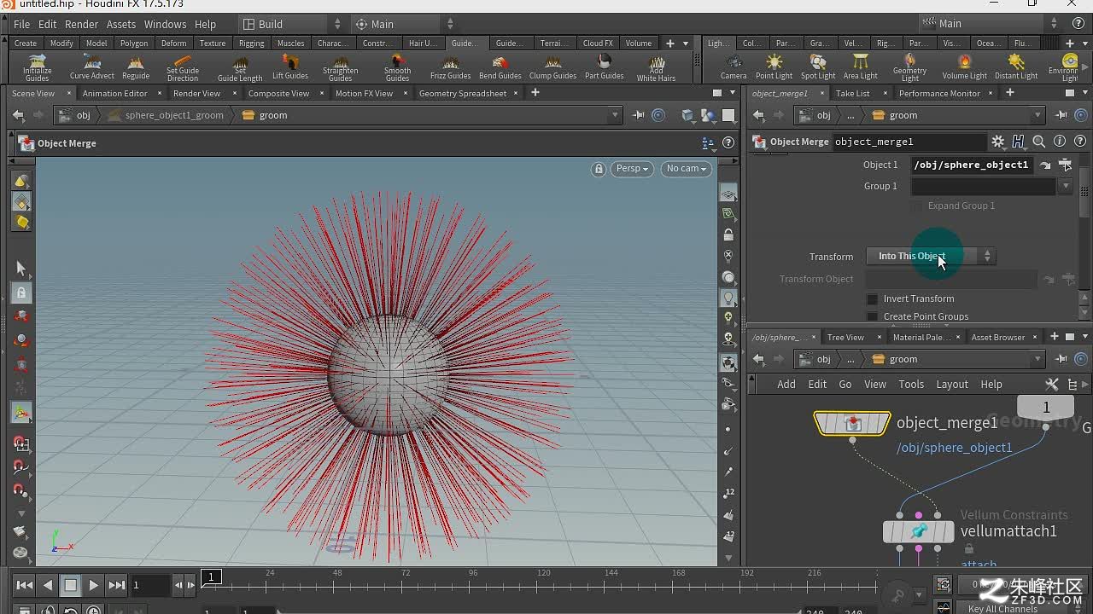Add a Camera from the shelf
The width and height of the screenshot is (1093, 614).
coord(734,67)
